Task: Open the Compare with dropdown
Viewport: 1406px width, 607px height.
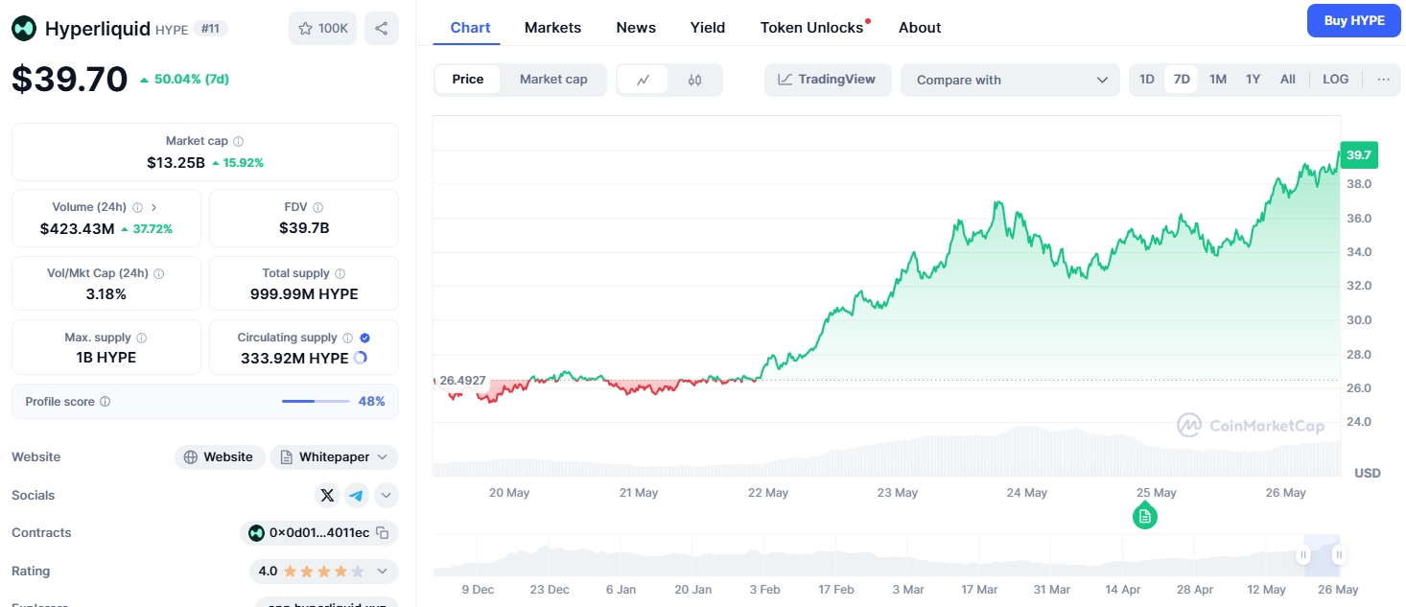Action: coord(1010,80)
